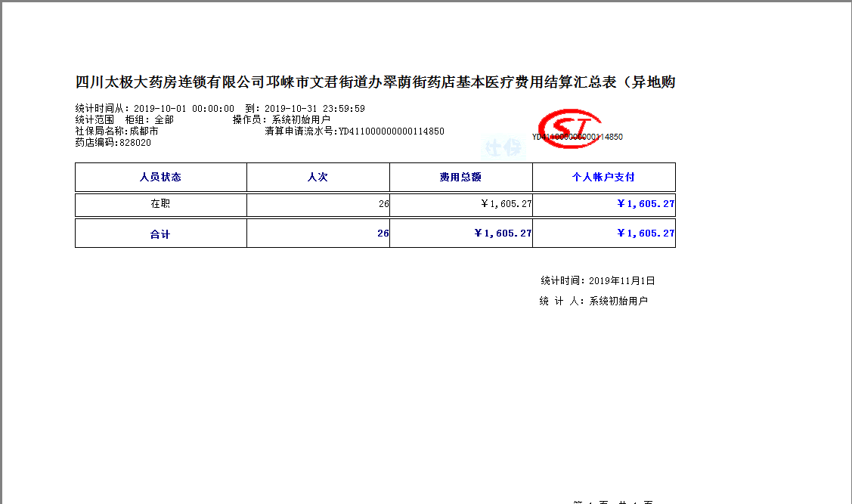Viewport: 852px width, 504px height.
Task: Select the start time 2019-10-01 00:00:00
Action: (x=184, y=109)
